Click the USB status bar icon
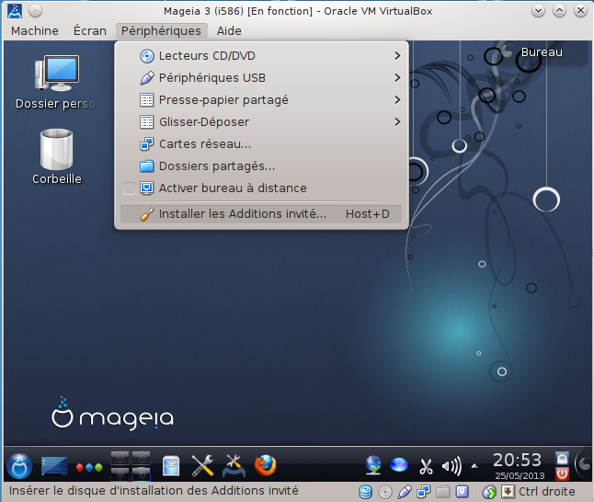 tap(405, 492)
